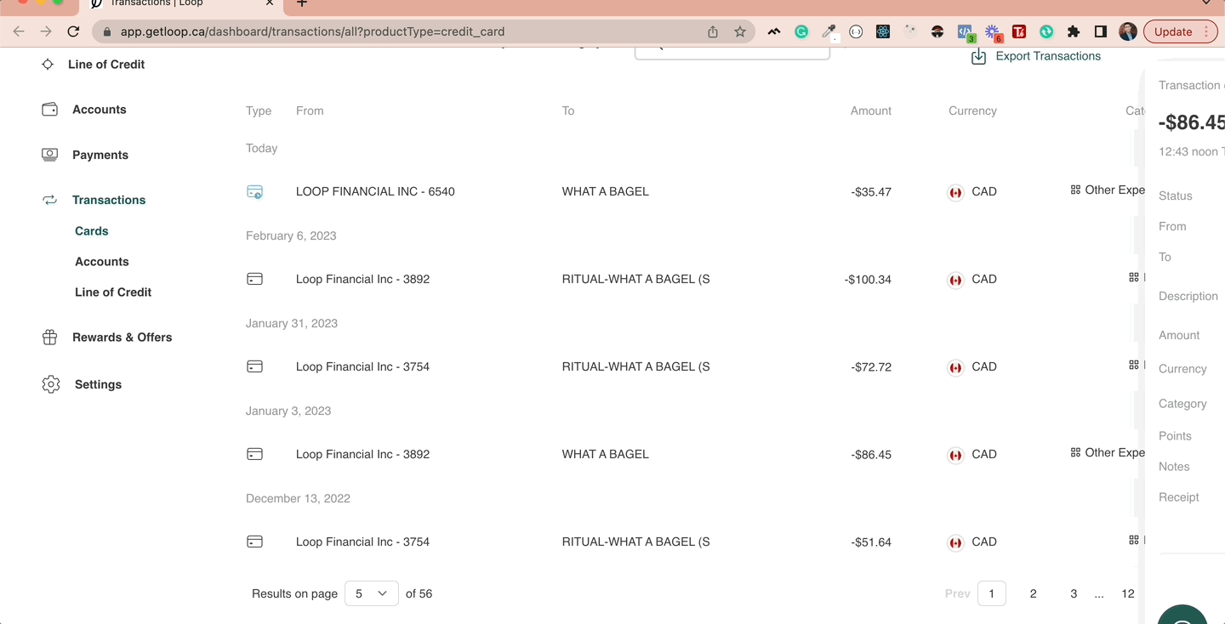The image size is (1225, 624).
Task: Click the Type column header
Action: coord(259,111)
